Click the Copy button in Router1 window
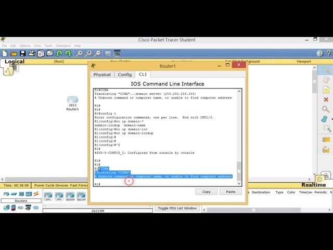The width and height of the screenshot is (333, 250). tap(206, 192)
